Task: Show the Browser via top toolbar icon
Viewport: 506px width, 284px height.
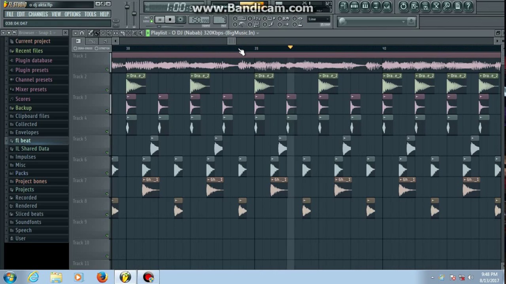Action: point(376,6)
